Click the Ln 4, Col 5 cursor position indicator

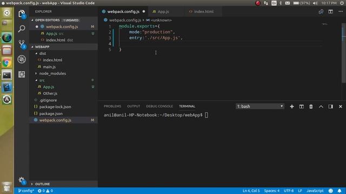(x=251, y=191)
